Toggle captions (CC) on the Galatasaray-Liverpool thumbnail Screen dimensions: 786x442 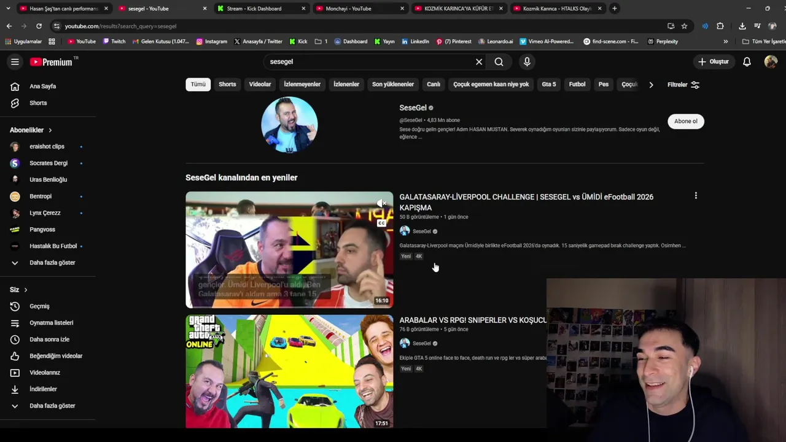coord(381,223)
